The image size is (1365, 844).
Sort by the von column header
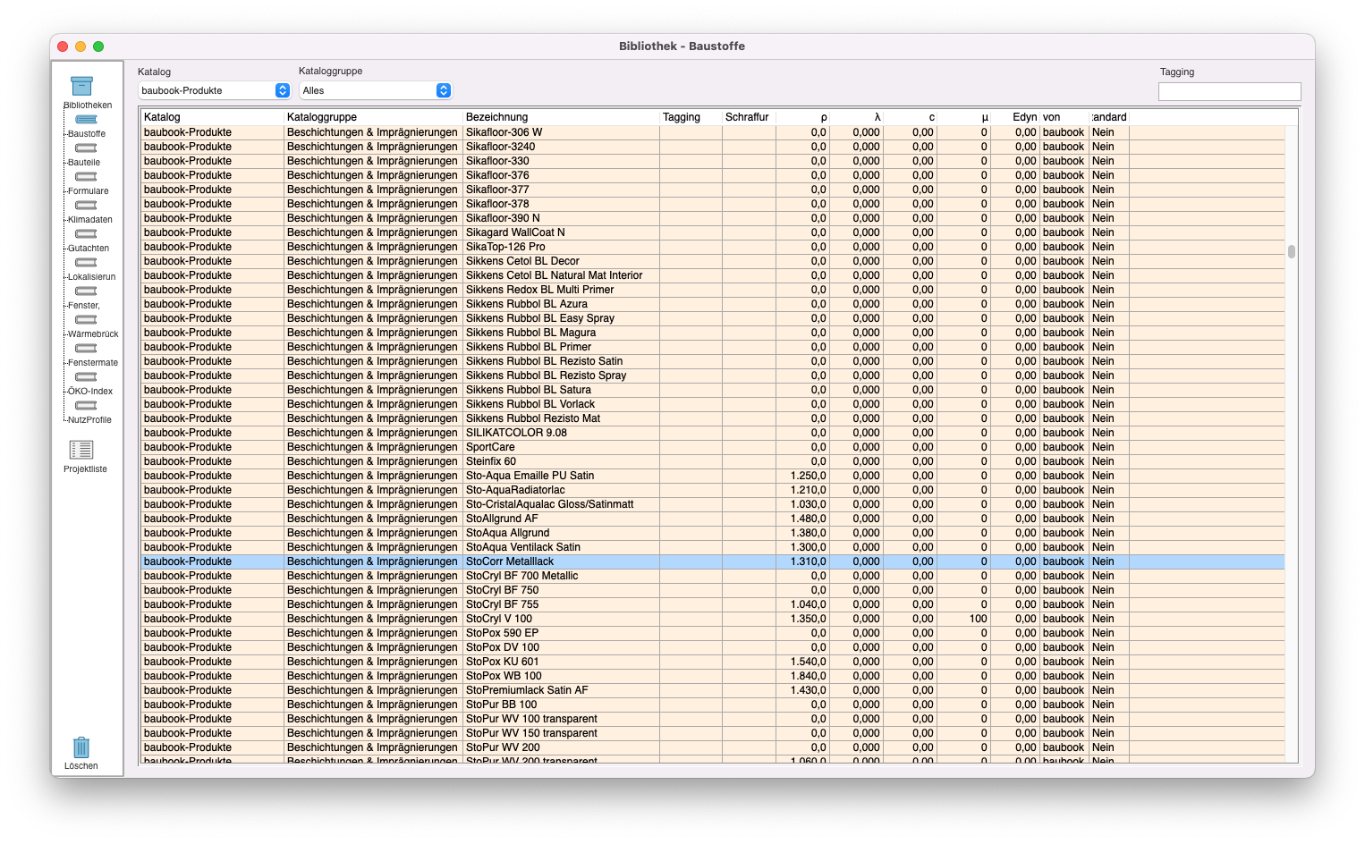[1064, 117]
